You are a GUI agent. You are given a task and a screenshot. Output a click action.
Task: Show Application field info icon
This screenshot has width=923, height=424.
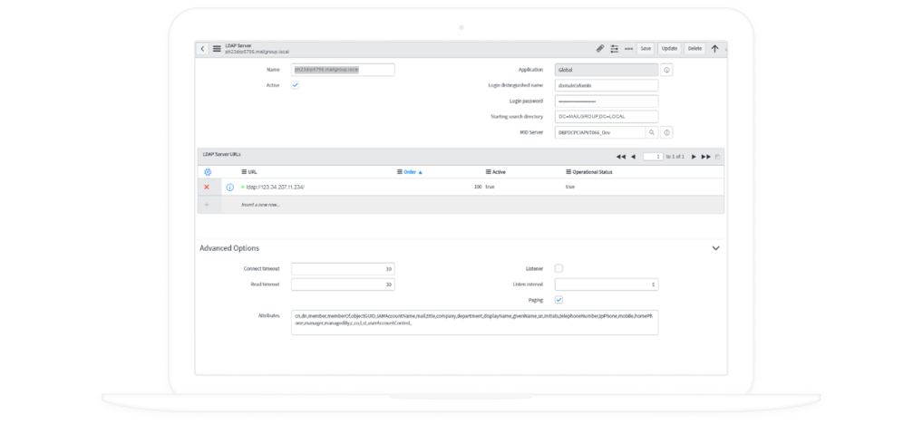pyautogui.click(x=666, y=70)
